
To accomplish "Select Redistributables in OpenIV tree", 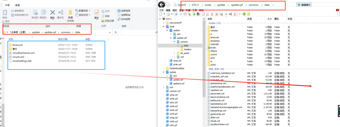I will [175, 68].
